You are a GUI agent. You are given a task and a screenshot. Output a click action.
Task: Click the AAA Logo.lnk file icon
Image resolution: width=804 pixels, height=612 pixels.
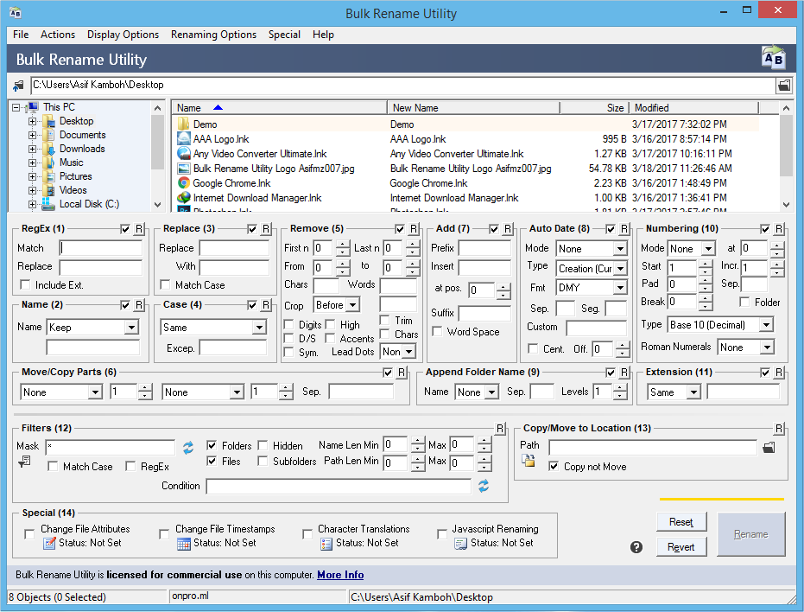click(x=184, y=138)
